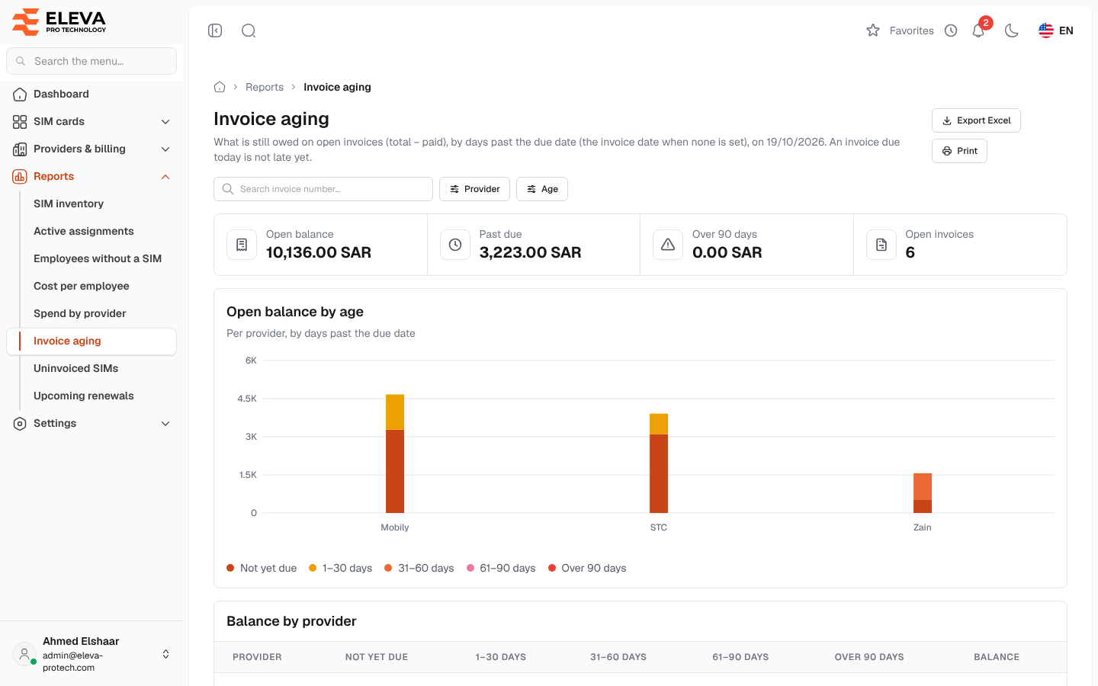1098x686 pixels.
Task: Click the SIM cards grid icon
Action: click(x=20, y=121)
